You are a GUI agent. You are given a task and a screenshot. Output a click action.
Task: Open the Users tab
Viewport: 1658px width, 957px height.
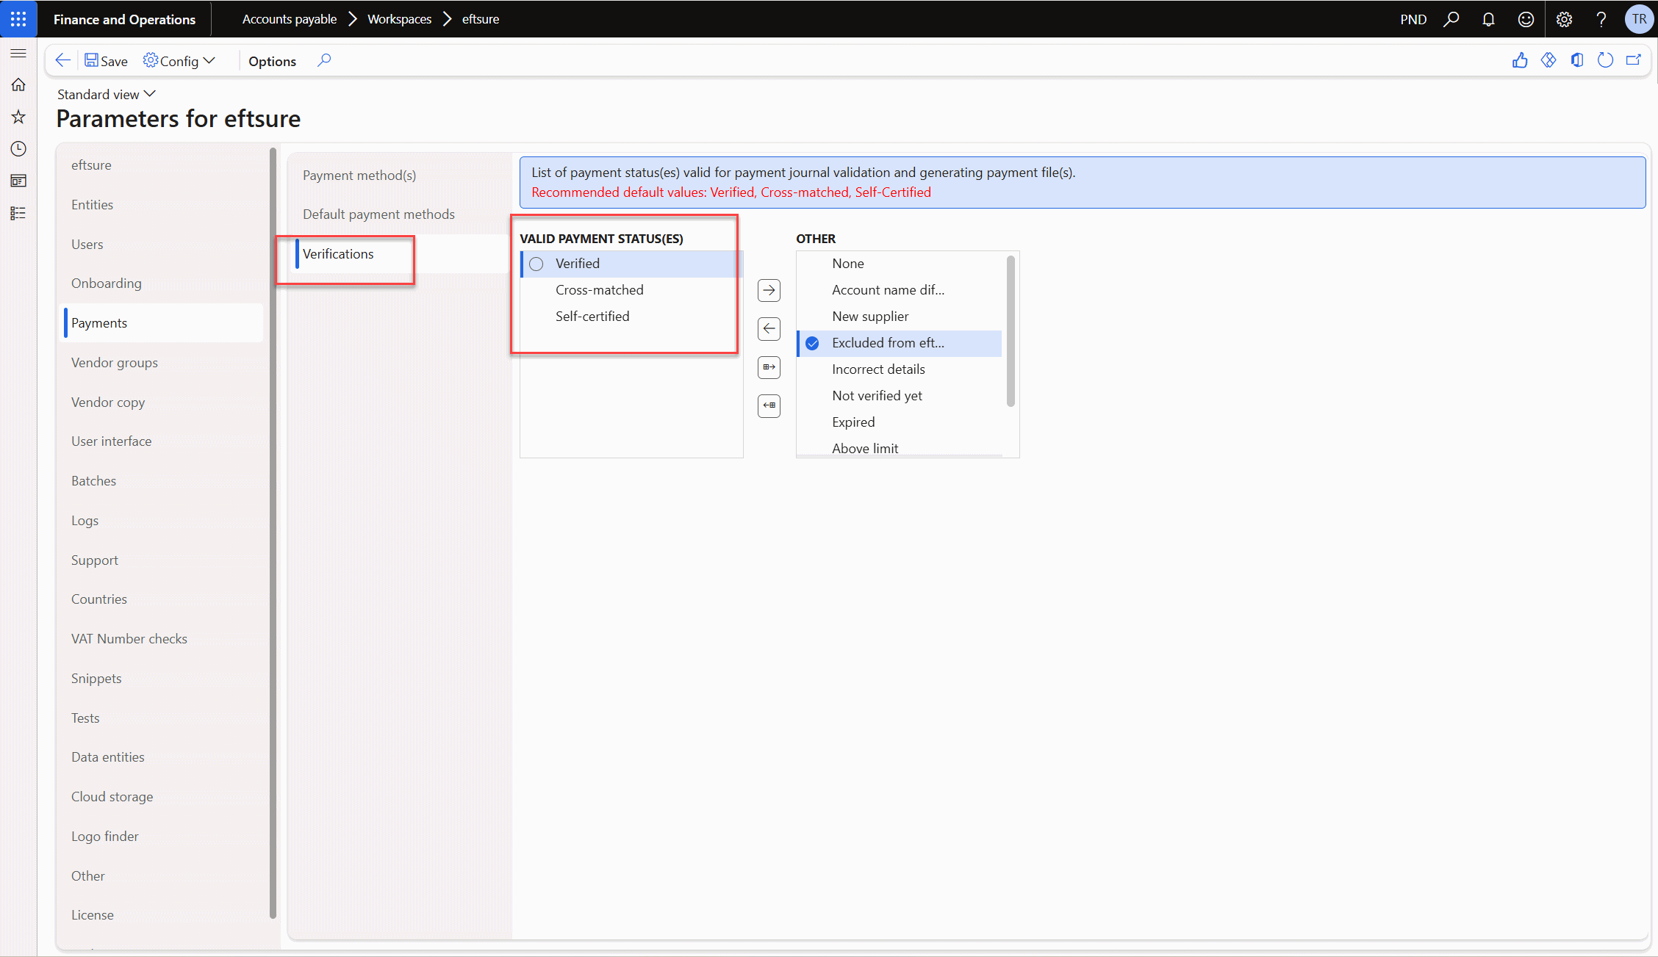pos(163,245)
